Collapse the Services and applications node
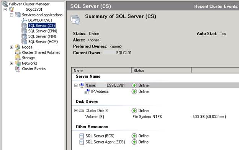The image size is (239, 150). 11,15
